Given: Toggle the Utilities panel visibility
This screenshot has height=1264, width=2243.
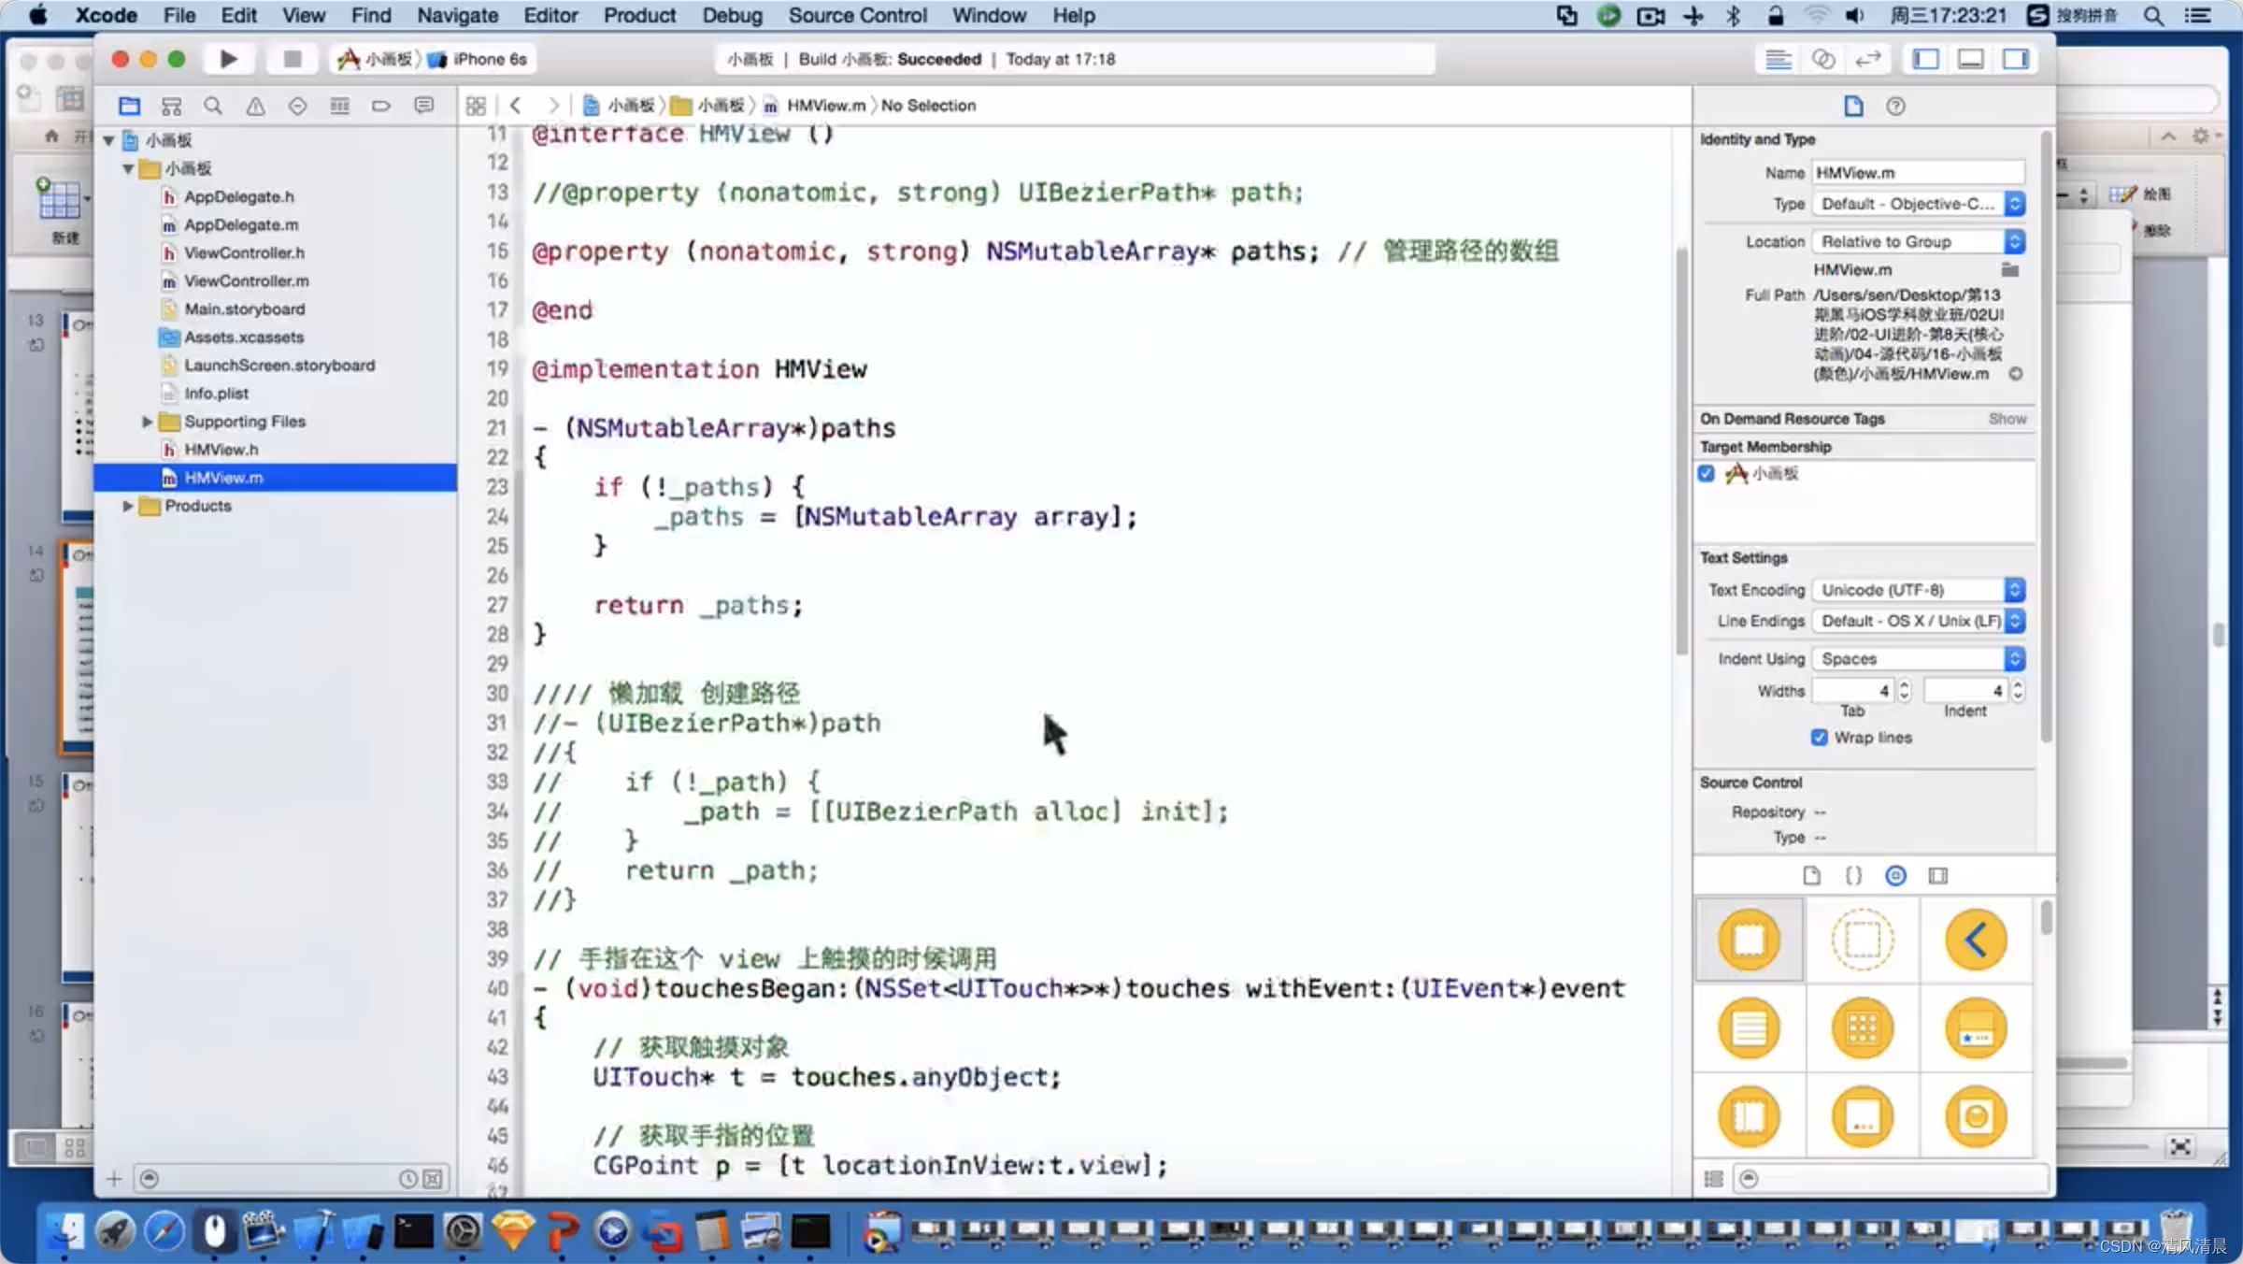Looking at the screenshot, I should [2016, 59].
